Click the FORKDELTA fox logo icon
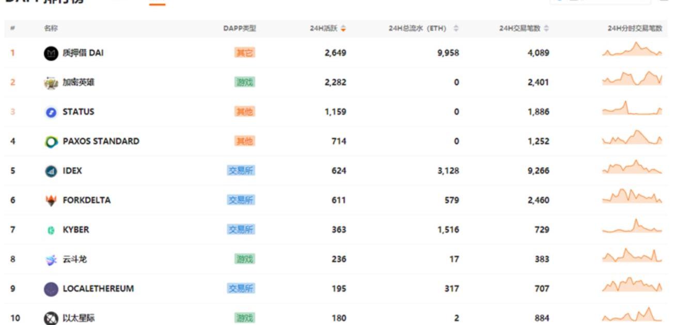Screen dimensions: 675x325 tap(51, 201)
